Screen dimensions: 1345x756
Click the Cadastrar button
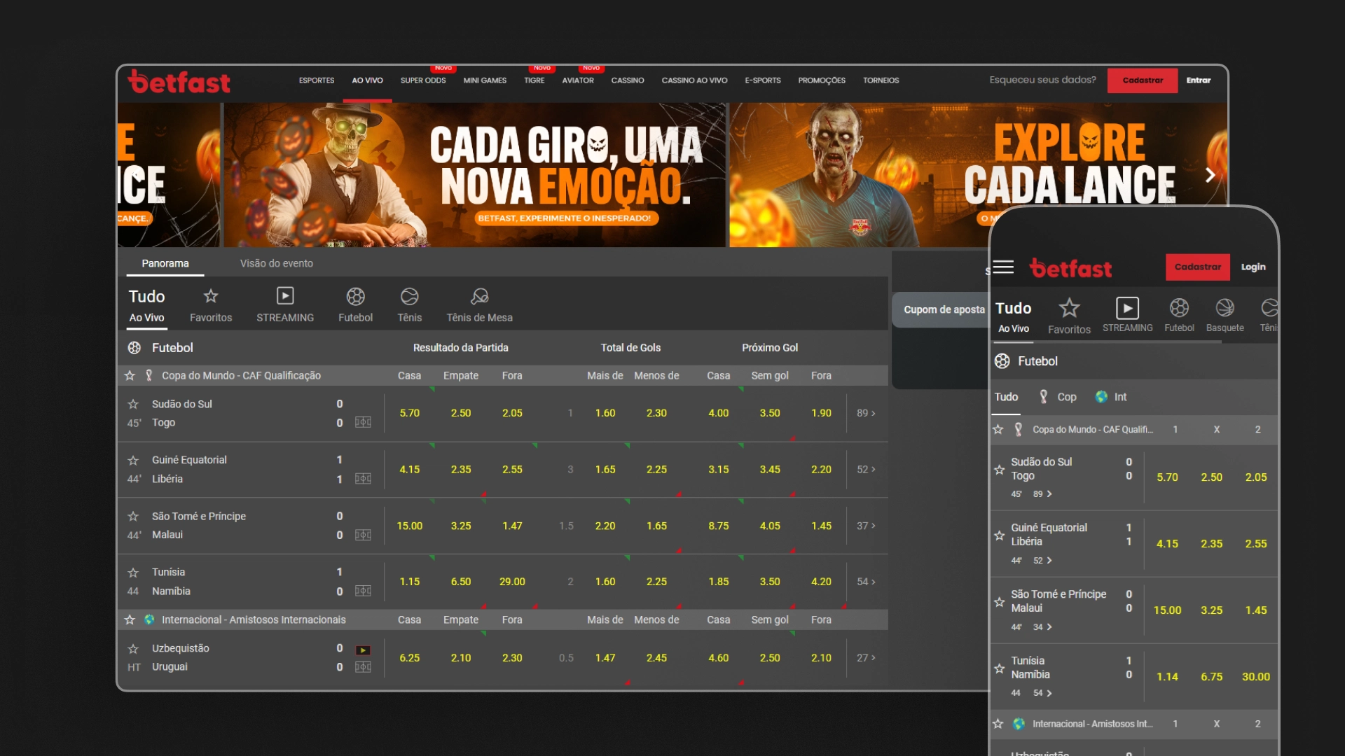1142,80
